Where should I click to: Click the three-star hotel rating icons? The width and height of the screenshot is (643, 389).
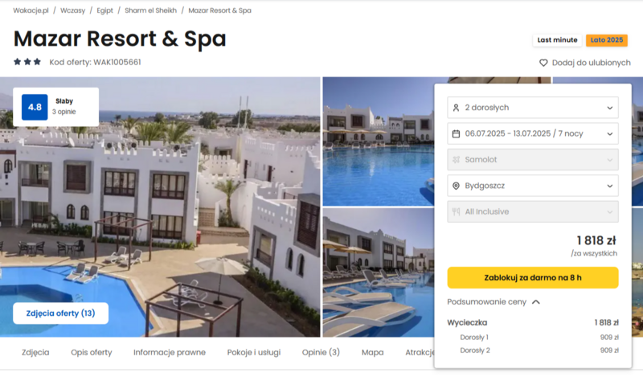coord(27,62)
